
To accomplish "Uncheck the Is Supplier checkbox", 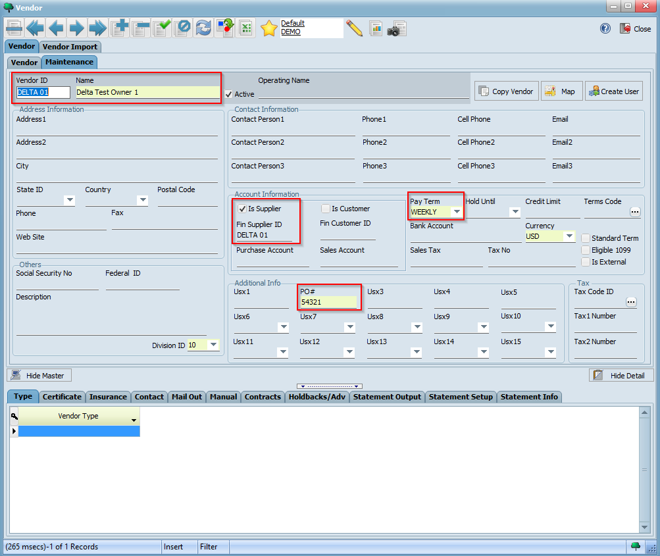I will tap(242, 209).
